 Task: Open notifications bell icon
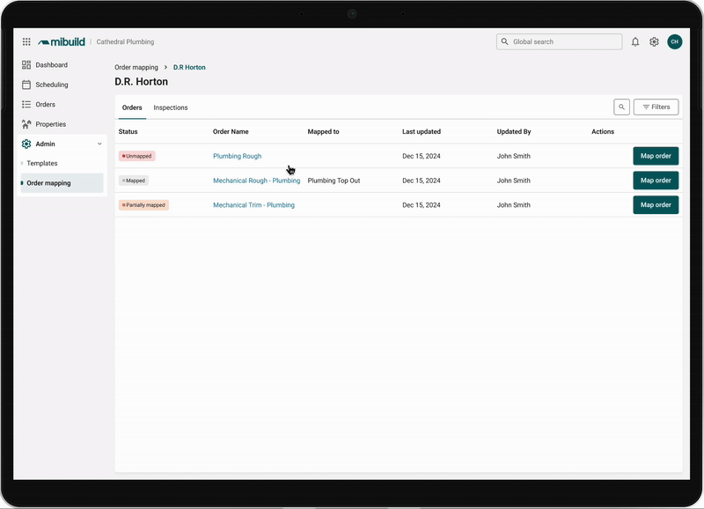tap(635, 41)
